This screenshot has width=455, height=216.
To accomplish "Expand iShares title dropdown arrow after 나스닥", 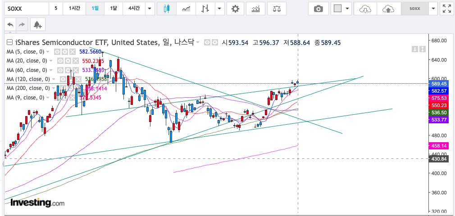I will (198, 43).
